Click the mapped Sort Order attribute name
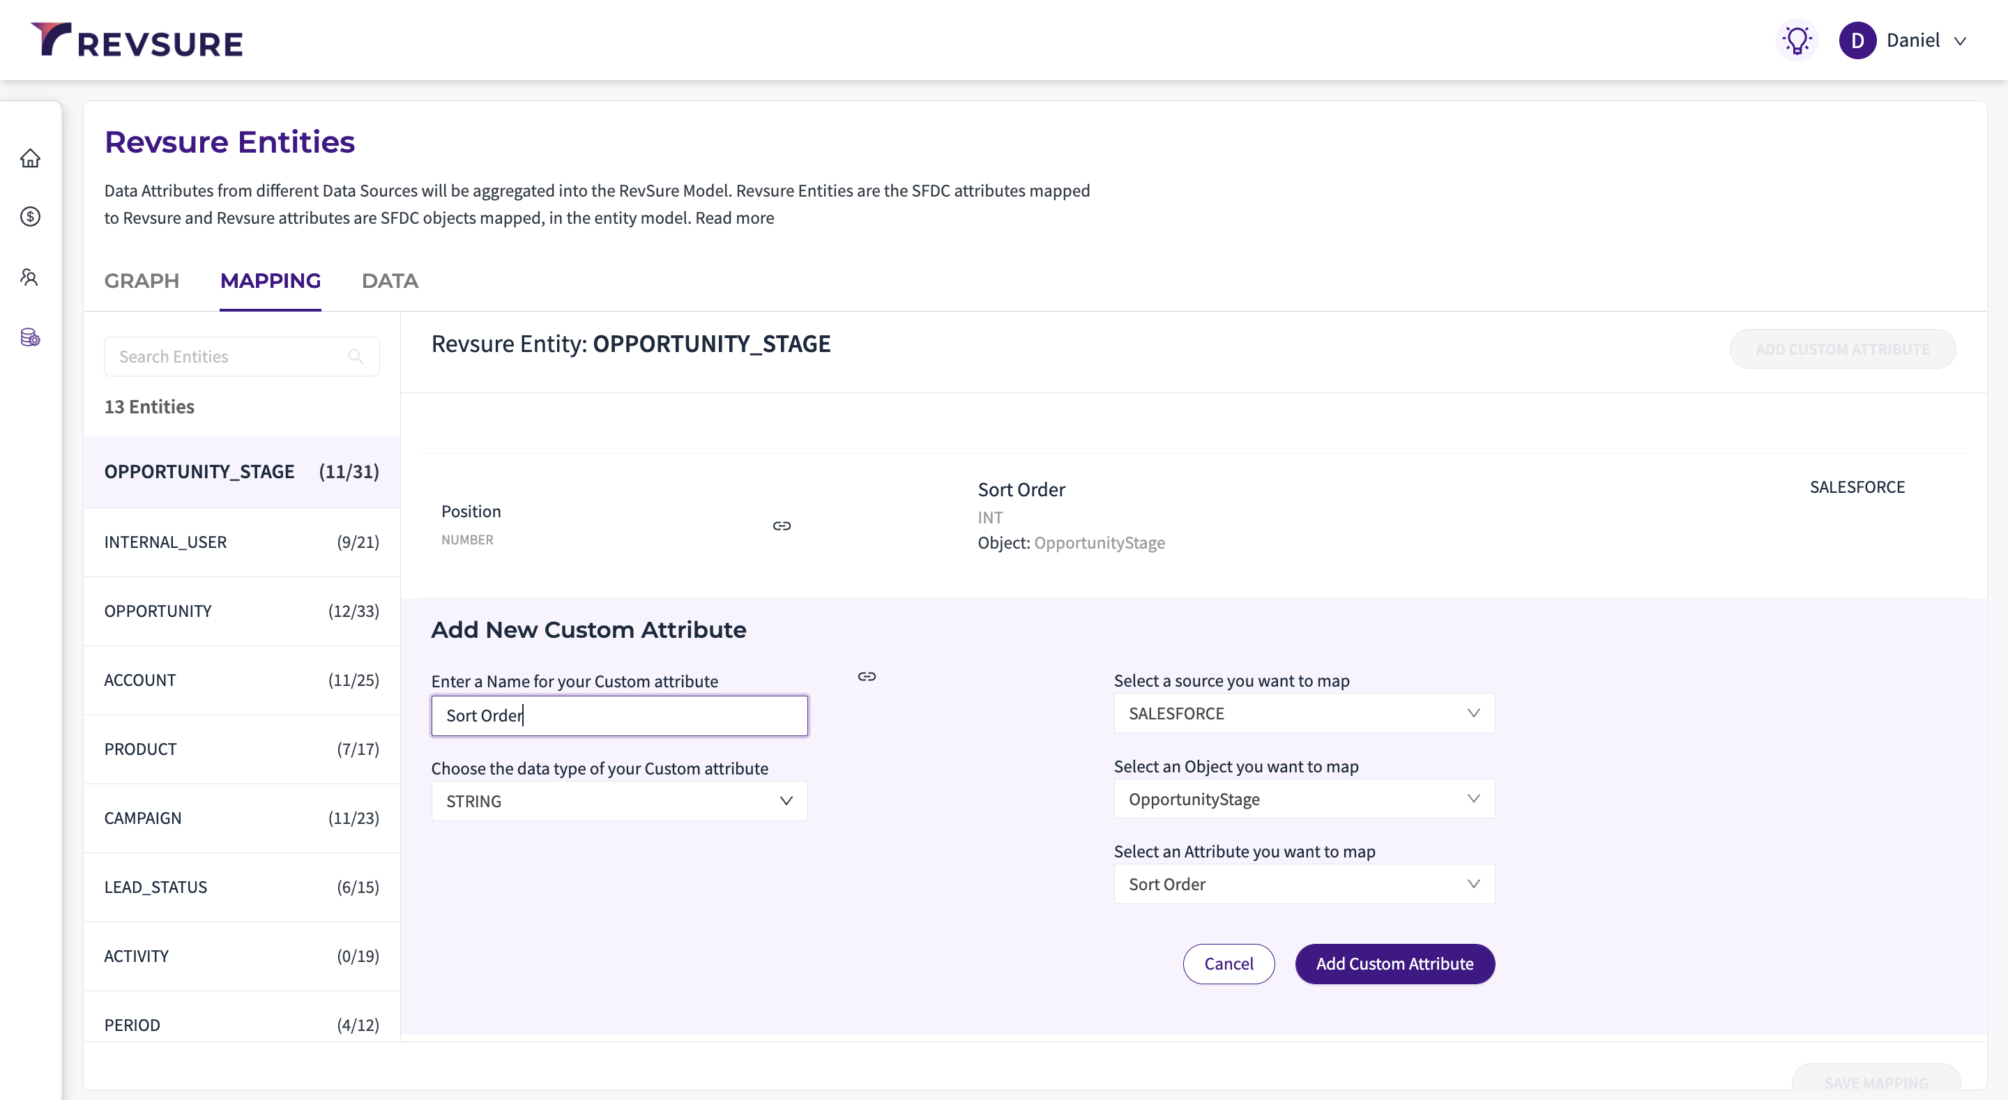2008x1100 pixels. (1021, 489)
